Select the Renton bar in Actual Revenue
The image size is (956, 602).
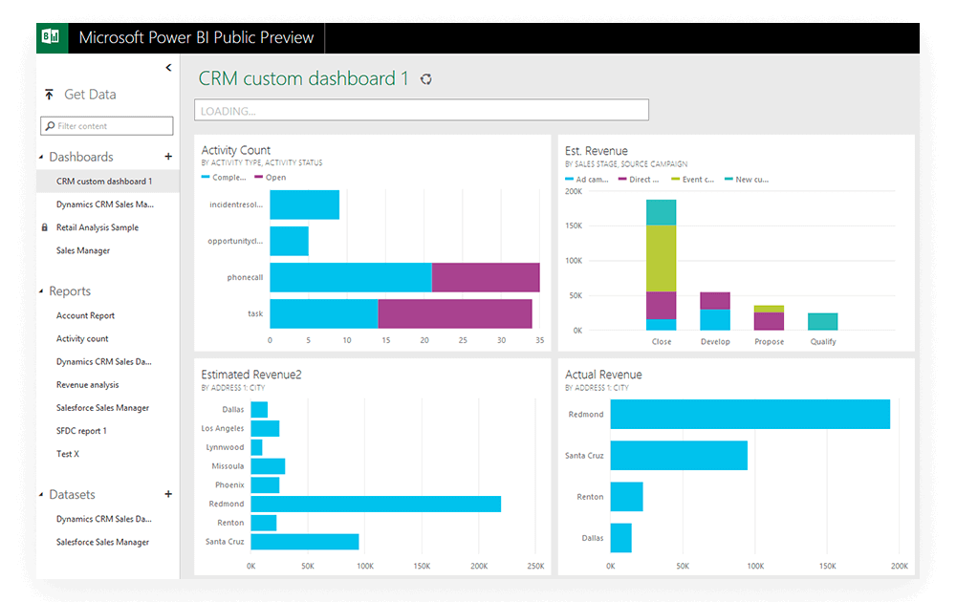tap(626, 497)
